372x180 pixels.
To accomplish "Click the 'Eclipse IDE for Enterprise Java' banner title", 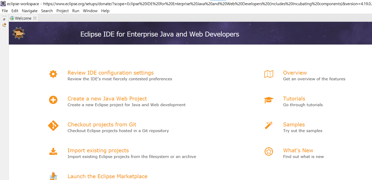I will click(160, 34).
